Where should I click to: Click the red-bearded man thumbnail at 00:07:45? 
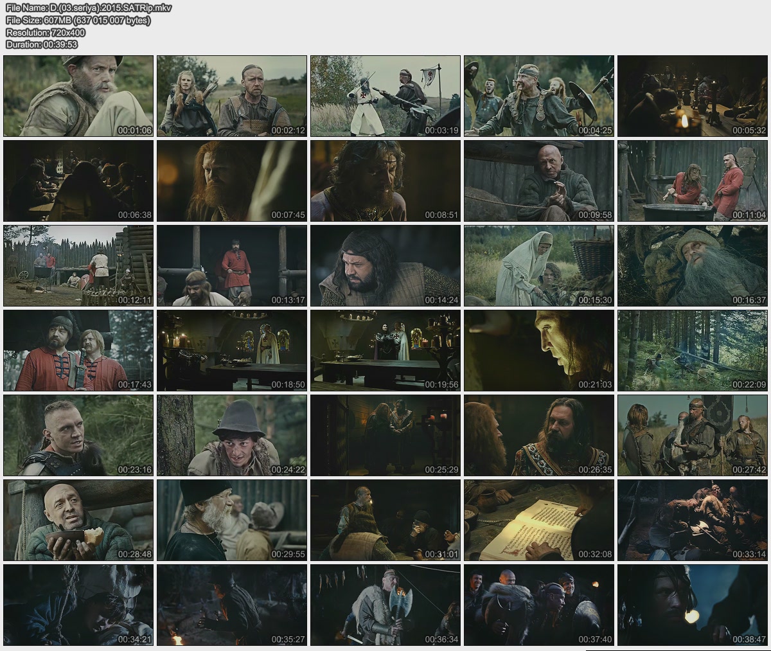click(x=232, y=181)
